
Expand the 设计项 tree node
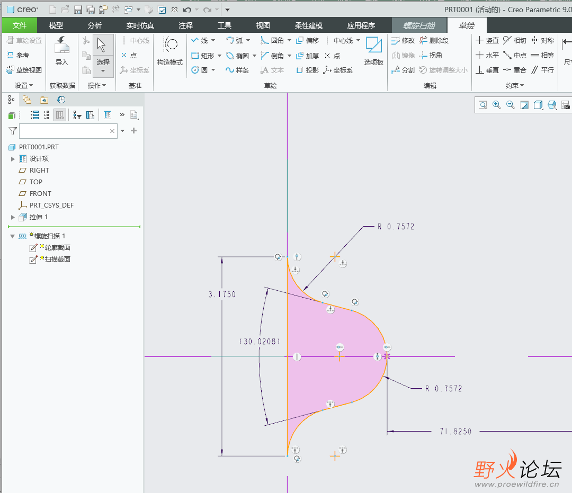(x=13, y=159)
